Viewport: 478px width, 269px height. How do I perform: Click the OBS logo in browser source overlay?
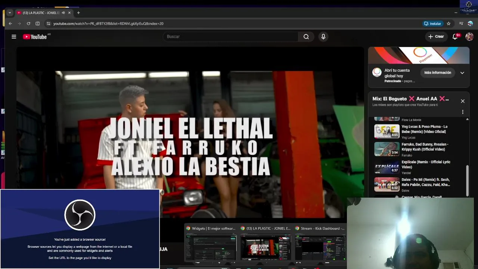pyautogui.click(x=80, y=215)
